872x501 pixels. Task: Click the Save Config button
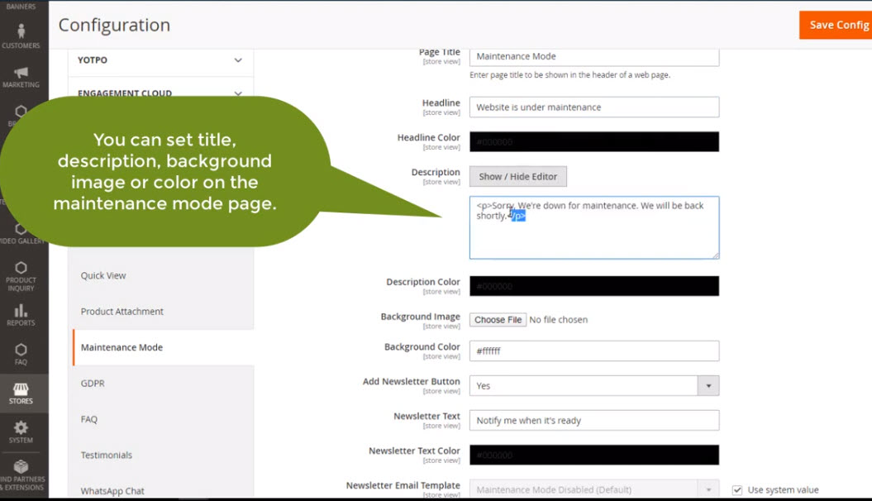pyautogui.click(x=836, y=25)
